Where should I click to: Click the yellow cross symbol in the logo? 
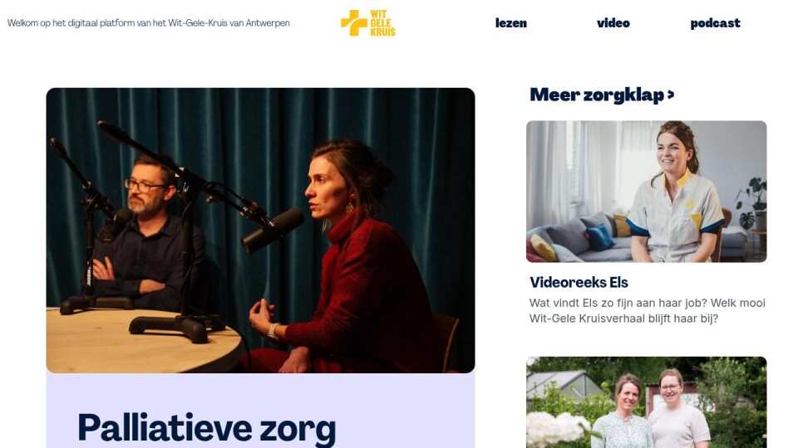pos(354,23)
